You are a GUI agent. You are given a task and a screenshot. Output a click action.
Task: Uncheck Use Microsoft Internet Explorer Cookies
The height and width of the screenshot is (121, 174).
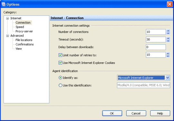pos(60,63)
